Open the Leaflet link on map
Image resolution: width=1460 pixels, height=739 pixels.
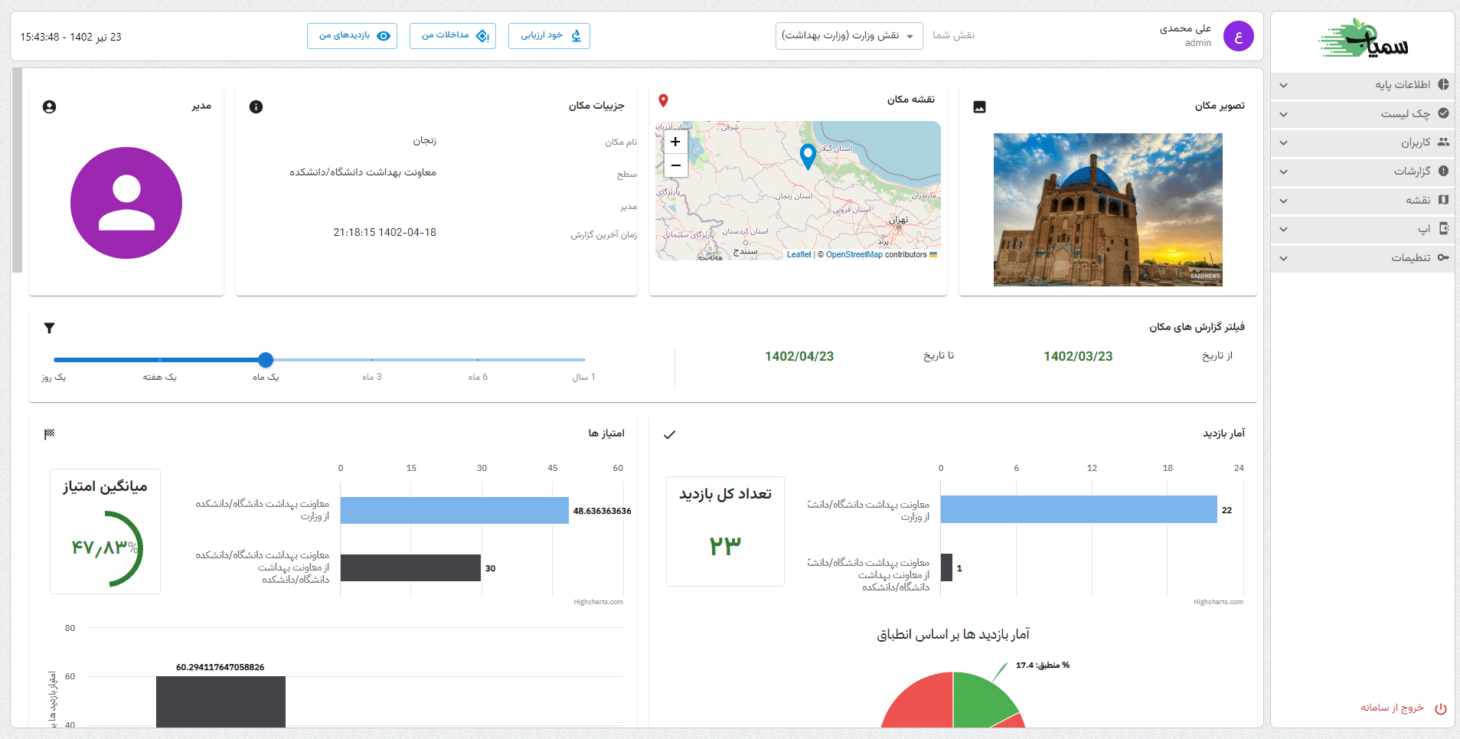pos(799,254)
